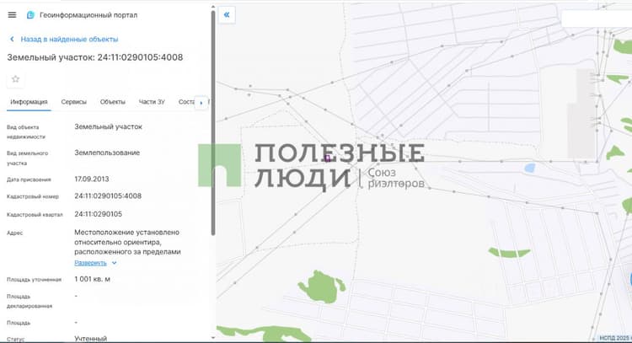This screenshot has width=632, height=343.
Task: Click the Геоинформационный портал title
Action: (88, 15)
